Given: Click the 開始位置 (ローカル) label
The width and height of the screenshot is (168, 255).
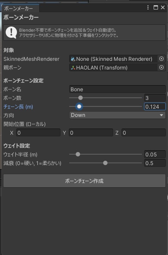Looking at the screenshot, I should click(x=25, y=124).
